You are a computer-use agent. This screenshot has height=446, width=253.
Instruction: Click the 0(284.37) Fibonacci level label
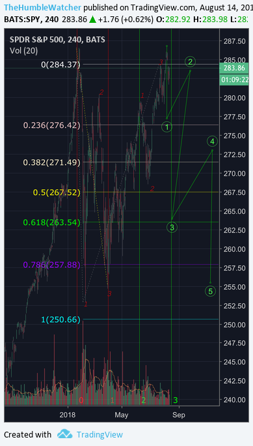(x=61, y=65)
